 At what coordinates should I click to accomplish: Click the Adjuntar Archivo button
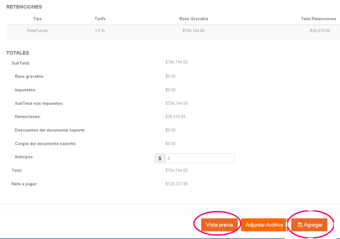pyautogui.click(x=264, y=225)
